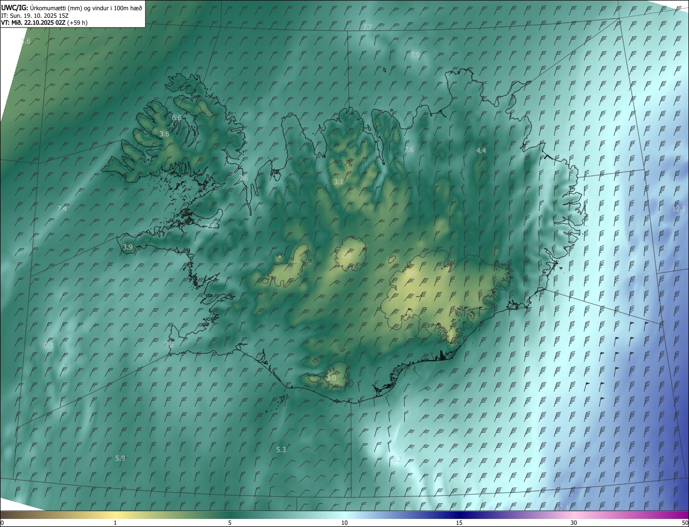Select the valid time "VT: Mið. 22.10.2025 02Z"
689x527 pixels.
tap(33, 23)
